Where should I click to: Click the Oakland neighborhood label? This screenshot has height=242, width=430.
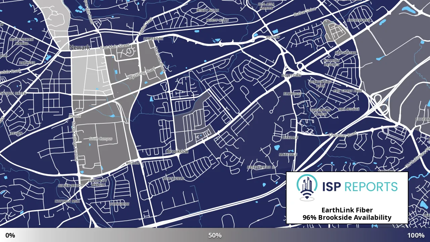(x=27, y=63)
